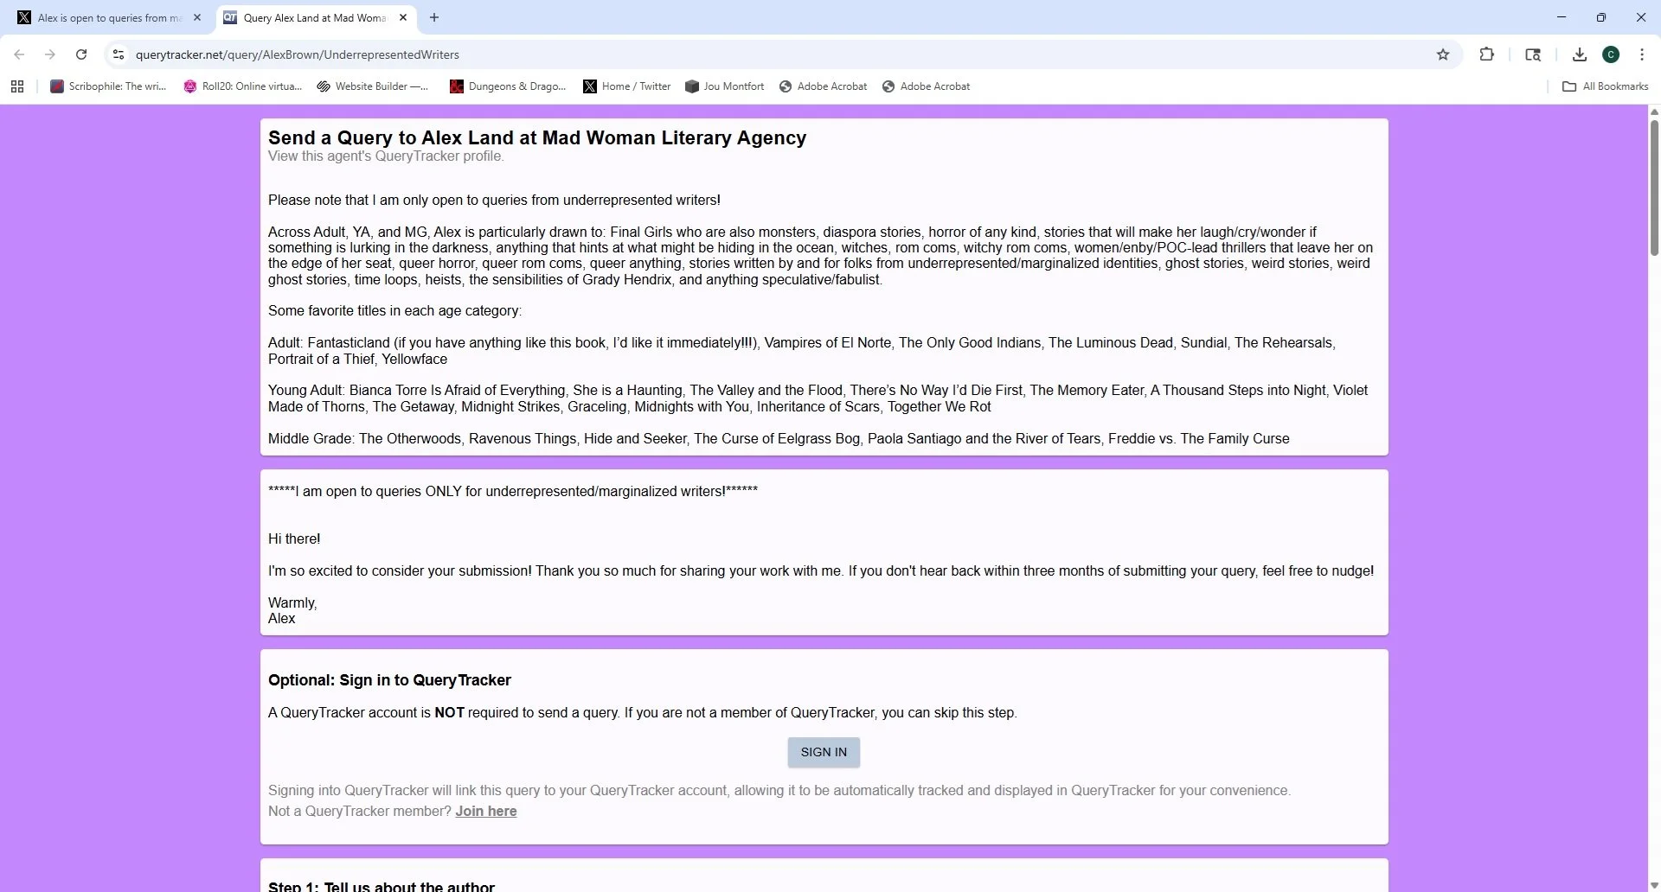Screen dimensions: 1661x892
Task: Click the scrollbar up arrow
Action: pyautogui.click(x=1654, y=111)
